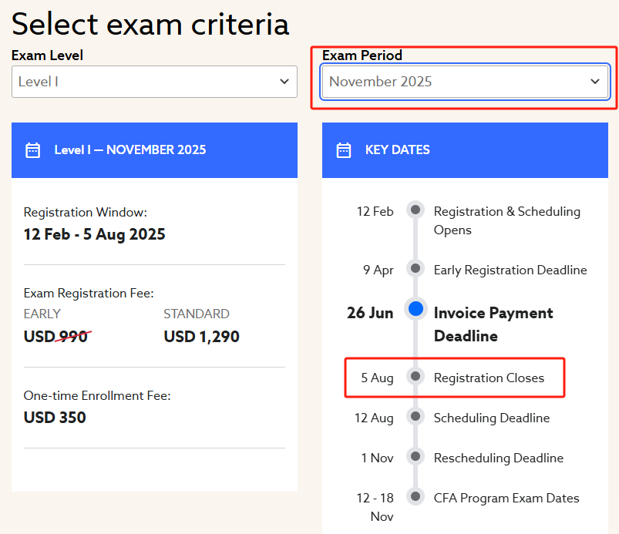Image resolution: width=619 pixels, height=534 pixels.
Task: Click the 12 Aug Scheduling Deadline marker
Action: (415, 417)
